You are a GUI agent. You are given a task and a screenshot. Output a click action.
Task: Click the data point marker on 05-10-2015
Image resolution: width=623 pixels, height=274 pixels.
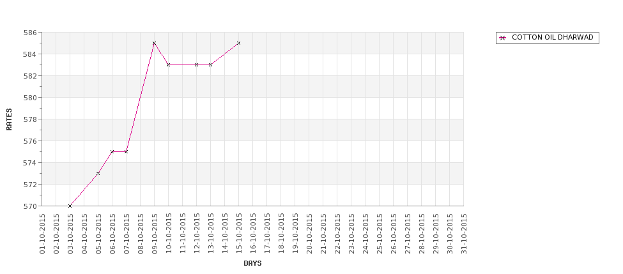coord(98,173)
